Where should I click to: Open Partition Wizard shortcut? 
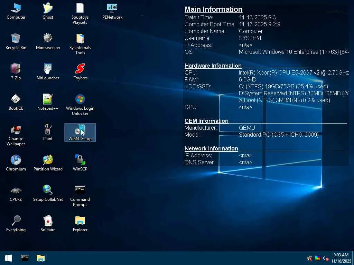pos(48,163)
